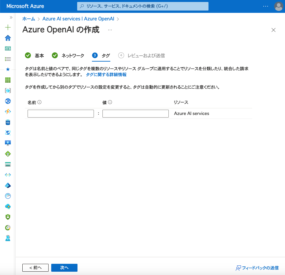Screen dimensions: 285x275
Task: Click the tag 値 input field
Action: coord(136,113)
